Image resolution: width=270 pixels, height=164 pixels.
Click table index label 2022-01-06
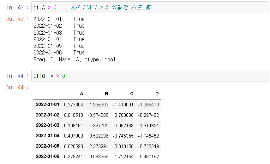[x=47, y=156]
